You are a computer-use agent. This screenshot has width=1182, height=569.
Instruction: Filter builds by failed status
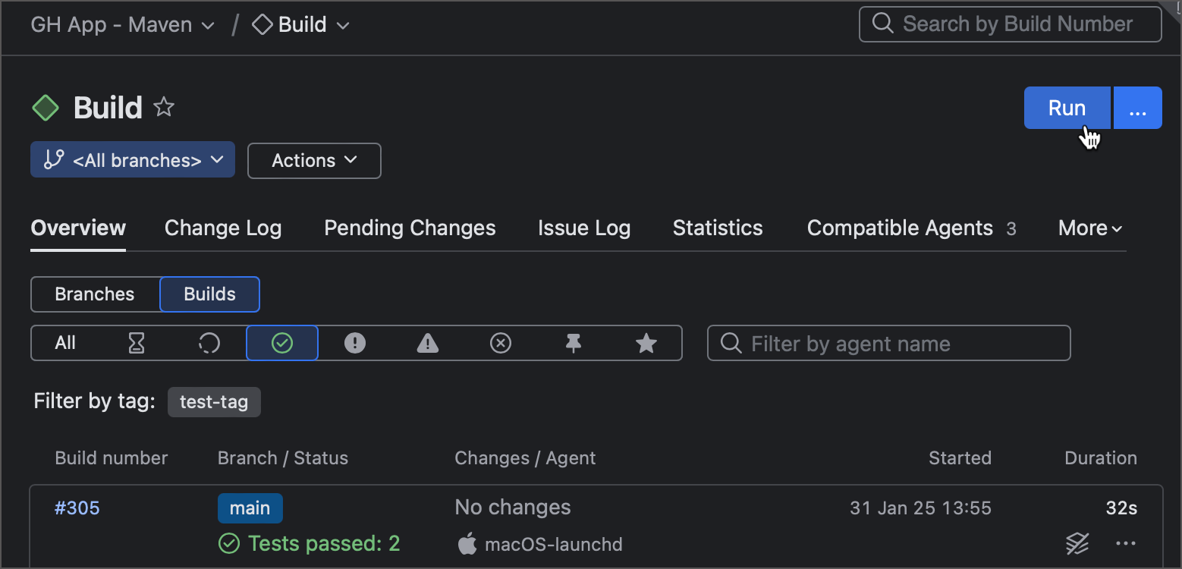354,343
